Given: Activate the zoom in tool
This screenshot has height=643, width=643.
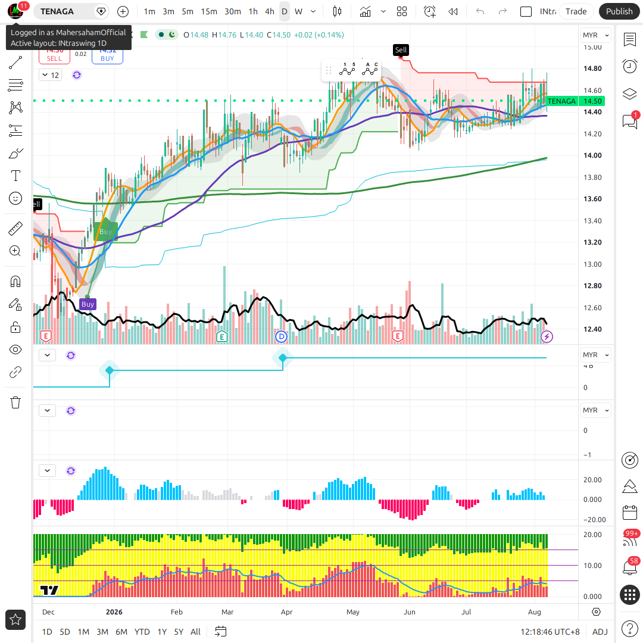Looking at the screenshot, I should [x=15, y=251].
